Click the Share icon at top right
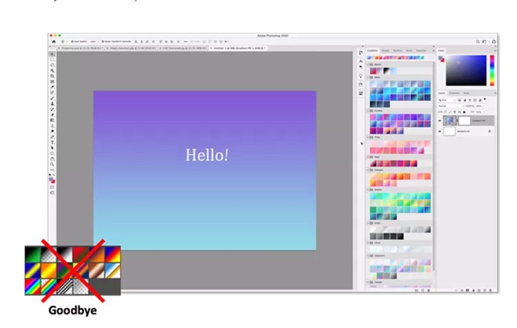 (494, 42)
